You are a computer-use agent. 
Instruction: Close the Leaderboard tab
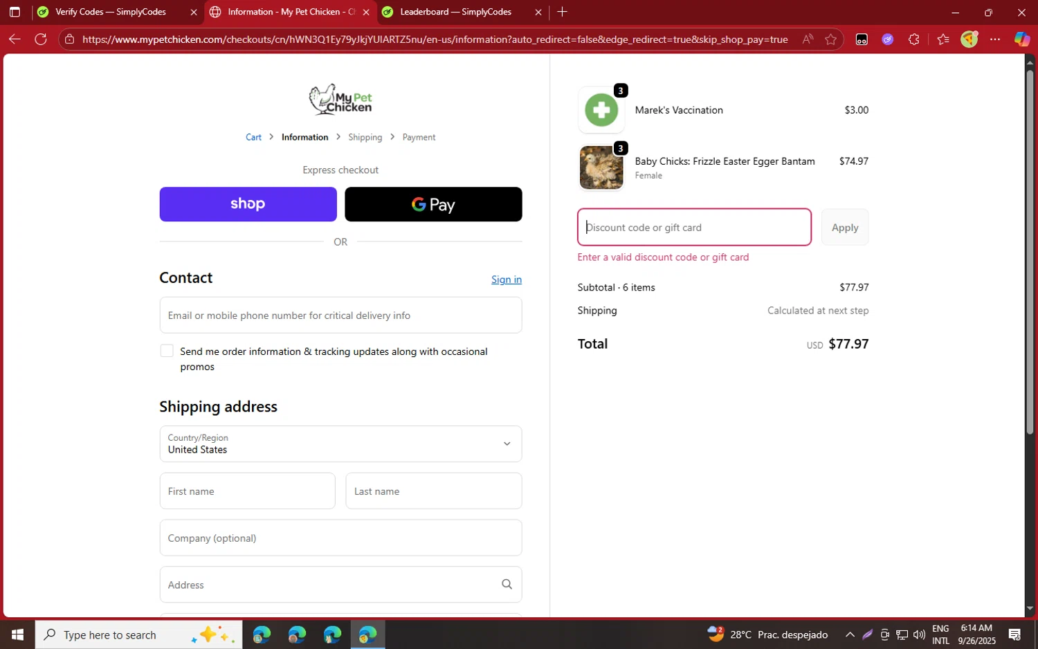pos(538,12)
